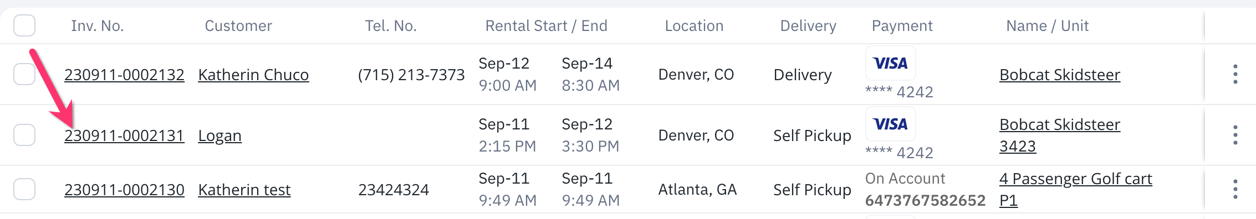Open invoice 230911-0002132
The width and height of the screenshot is (1256, 219).
[124, 75]
